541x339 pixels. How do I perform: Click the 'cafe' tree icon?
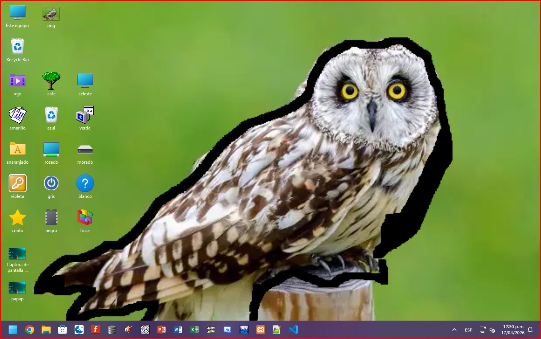[x=51, y=81]
